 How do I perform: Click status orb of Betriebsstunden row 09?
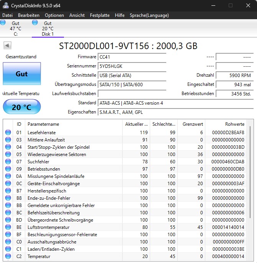coord(8,169)
